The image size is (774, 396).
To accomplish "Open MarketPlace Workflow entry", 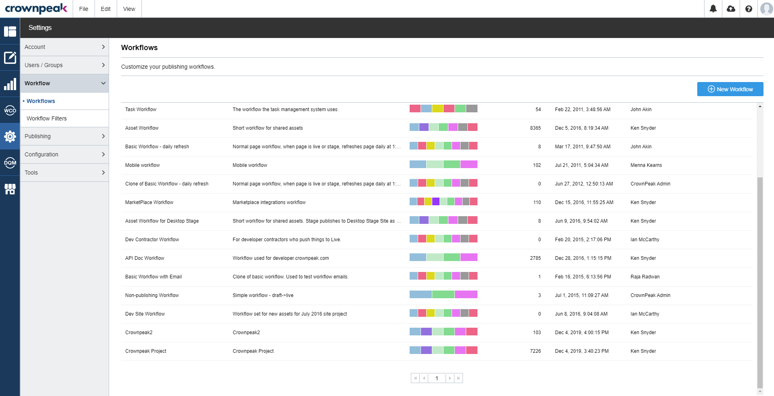I will [x=149, y=202].
